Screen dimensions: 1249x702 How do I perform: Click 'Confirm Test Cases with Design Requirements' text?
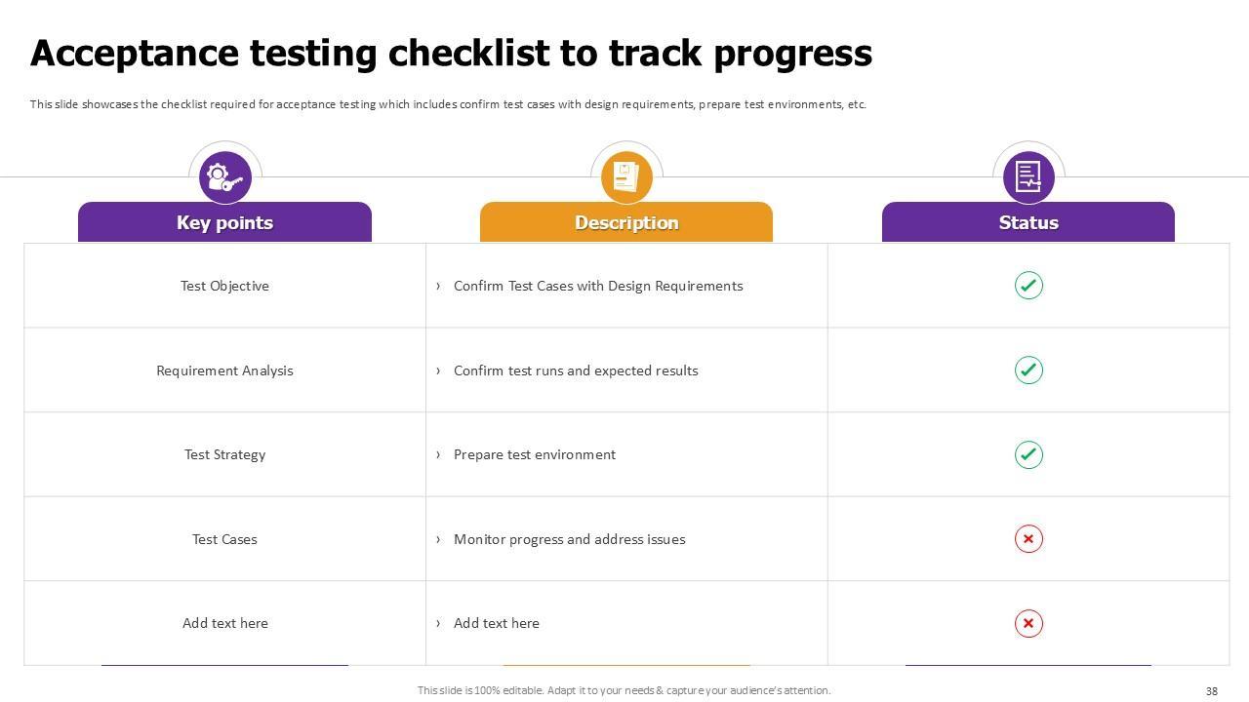(598, 286)
